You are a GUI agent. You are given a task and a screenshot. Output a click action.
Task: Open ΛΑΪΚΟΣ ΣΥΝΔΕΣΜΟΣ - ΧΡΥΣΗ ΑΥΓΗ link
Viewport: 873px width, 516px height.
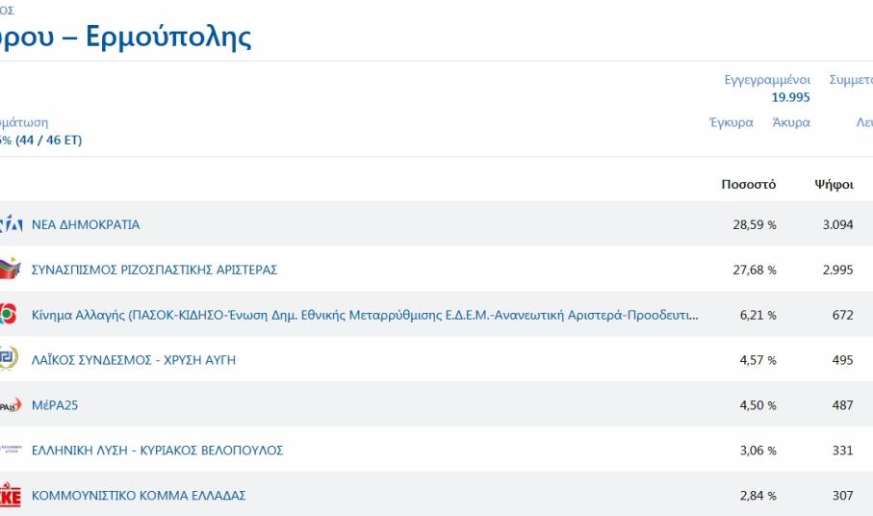click(x=134, y=360)
